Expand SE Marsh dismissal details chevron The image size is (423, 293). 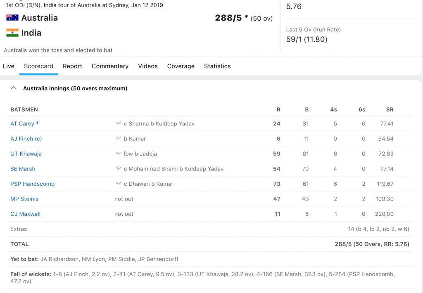(x=118, y=168)
